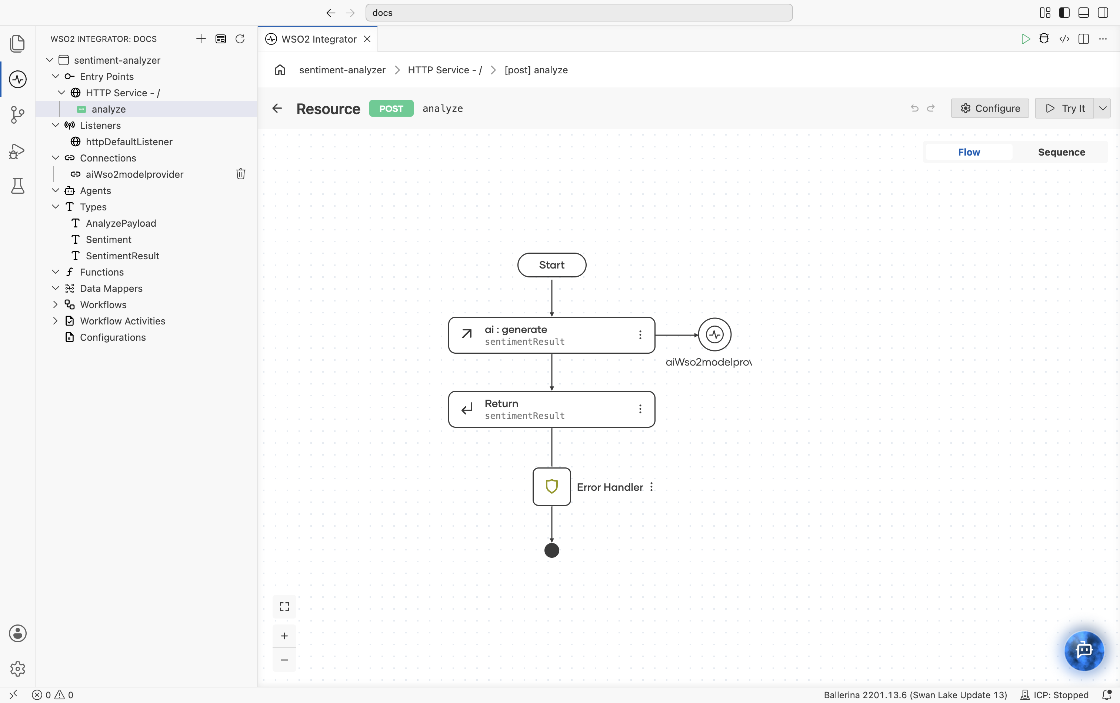
Task: Zoom out the flow diagram
Action: (x=284, y=660)
